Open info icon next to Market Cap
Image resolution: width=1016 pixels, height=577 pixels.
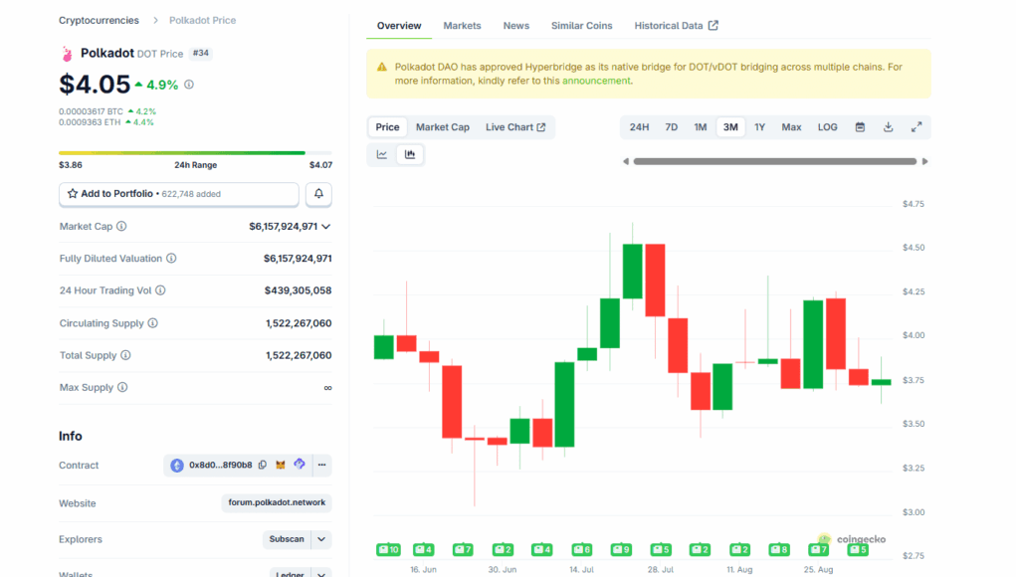[x=121, y=226]
